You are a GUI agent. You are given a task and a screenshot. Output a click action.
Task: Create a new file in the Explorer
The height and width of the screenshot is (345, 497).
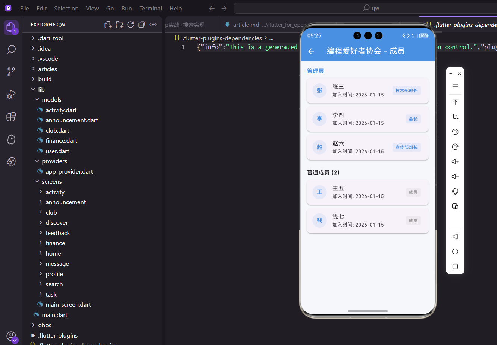pos(108,24)
